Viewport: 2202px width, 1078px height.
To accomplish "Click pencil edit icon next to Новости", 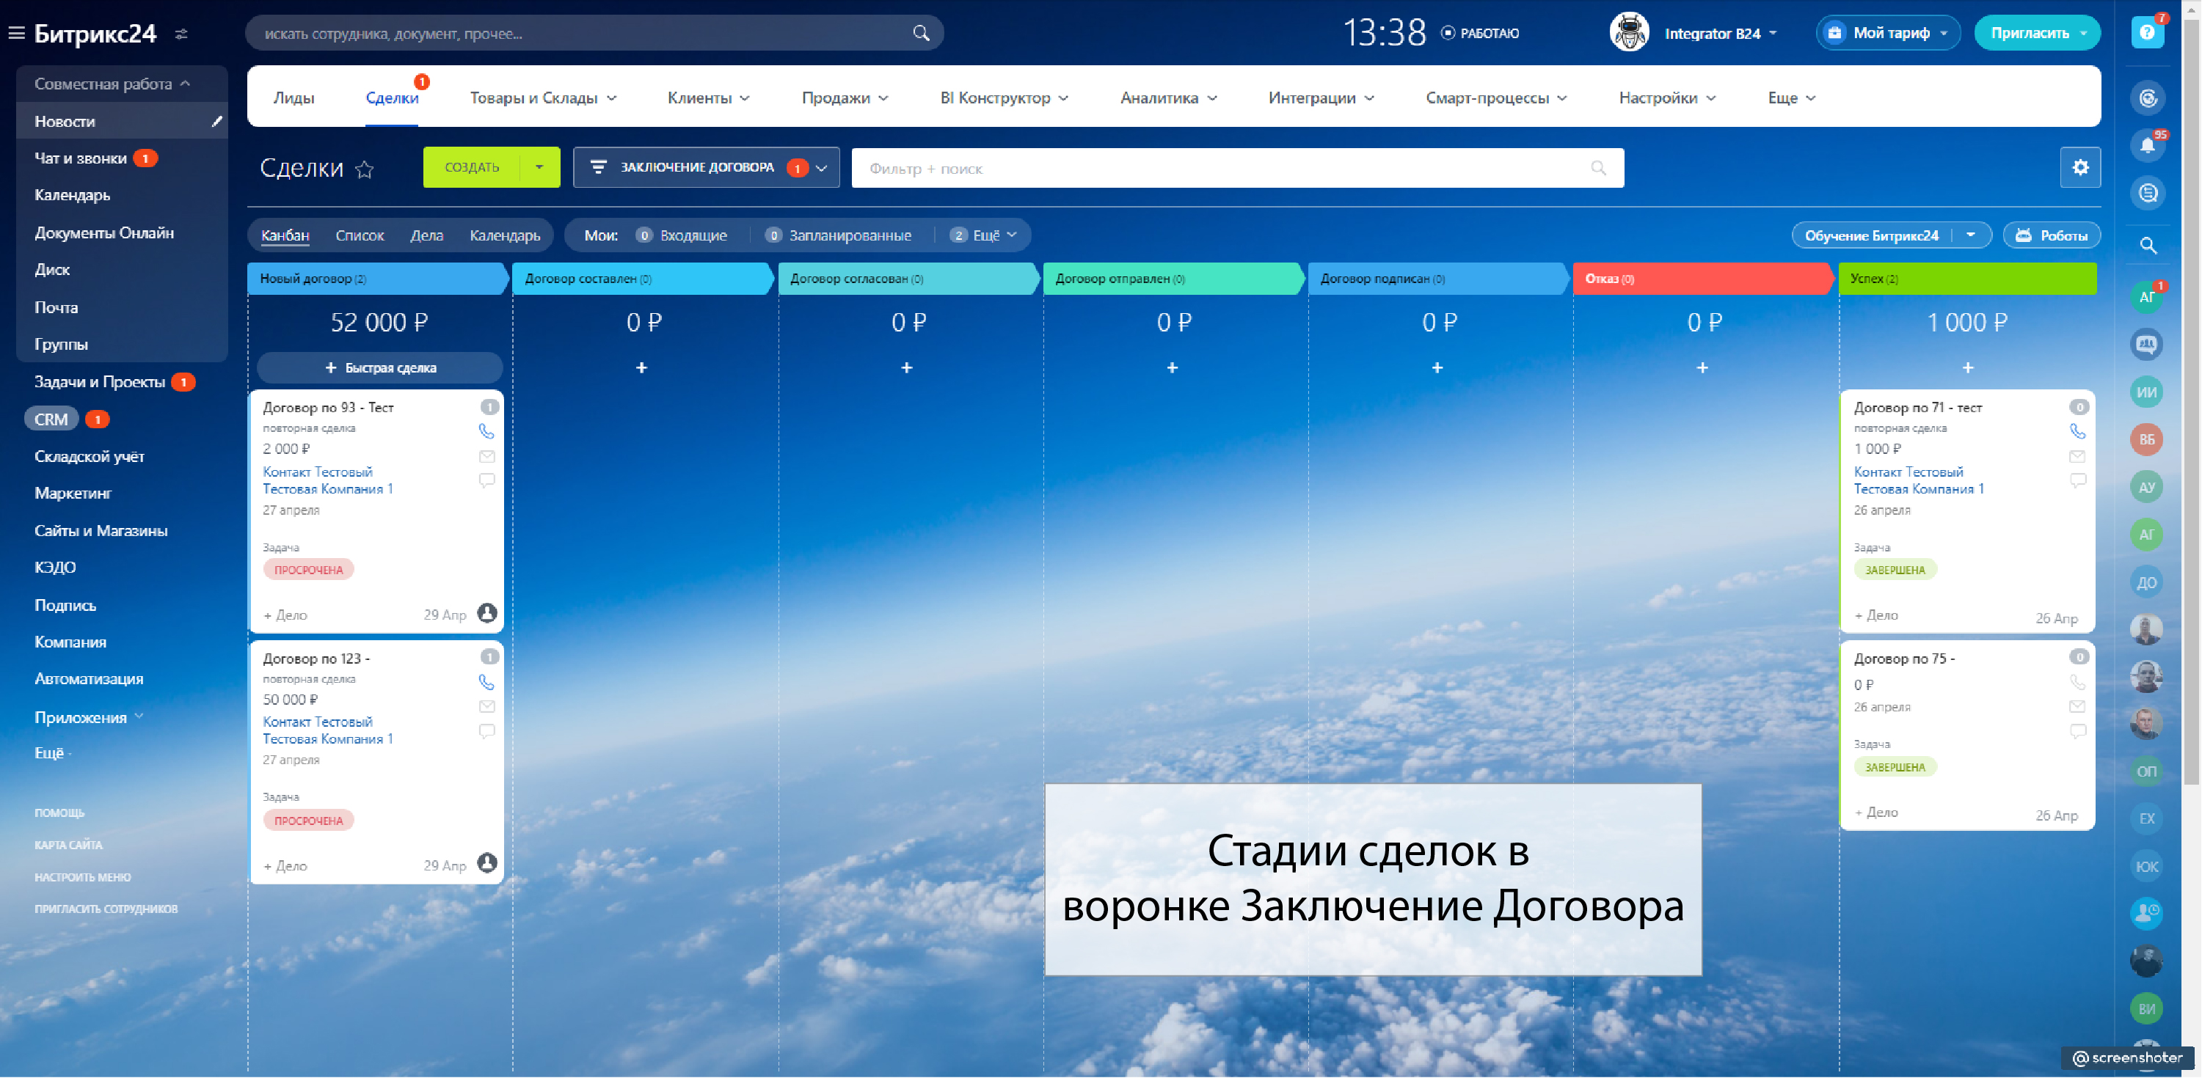I will (x=217, y=121).
